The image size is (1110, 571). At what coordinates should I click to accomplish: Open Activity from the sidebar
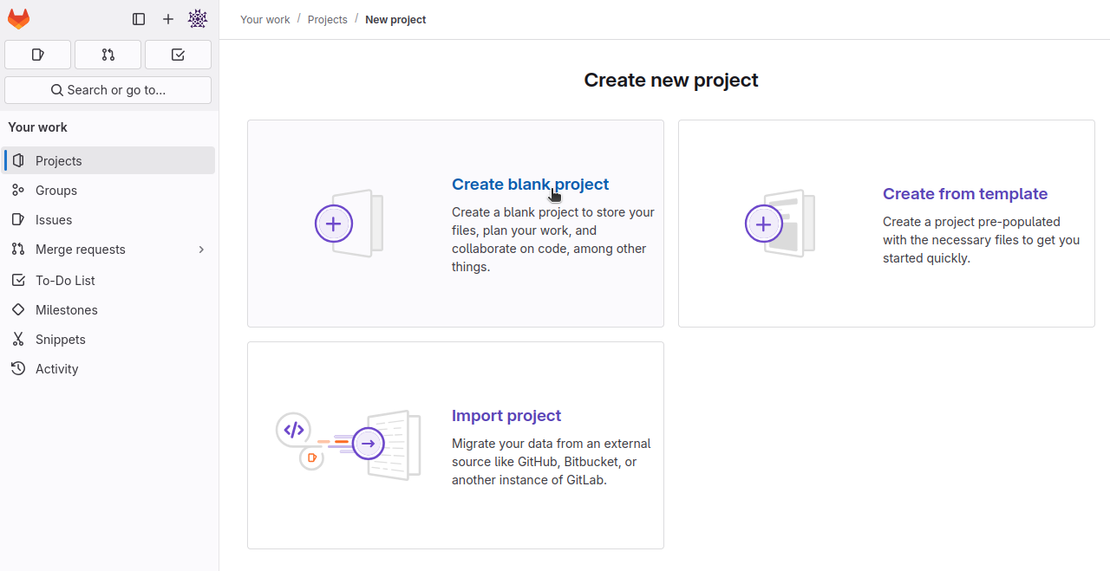(59, 368)
